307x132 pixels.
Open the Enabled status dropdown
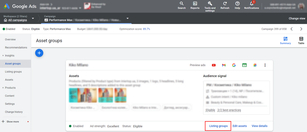pos(9,29)
